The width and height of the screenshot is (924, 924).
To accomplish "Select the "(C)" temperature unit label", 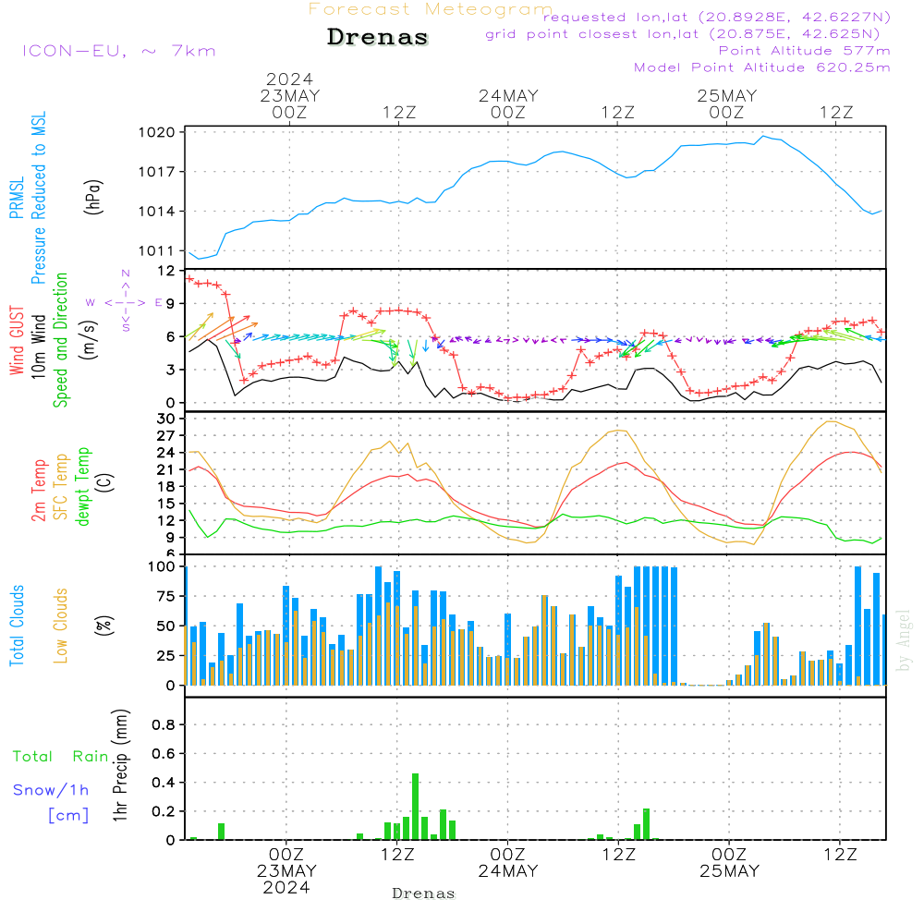I will coord(104,482).
